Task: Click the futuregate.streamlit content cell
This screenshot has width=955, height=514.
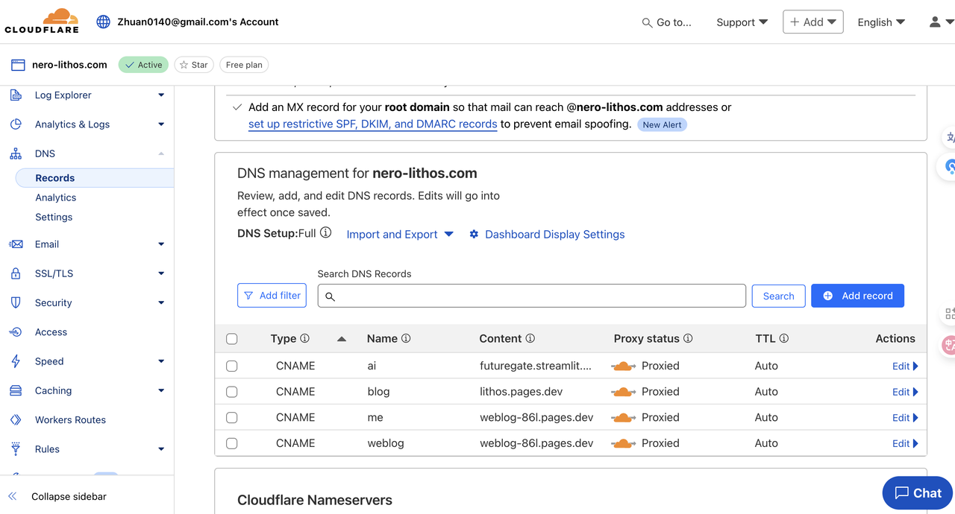Action: point(535,366)
